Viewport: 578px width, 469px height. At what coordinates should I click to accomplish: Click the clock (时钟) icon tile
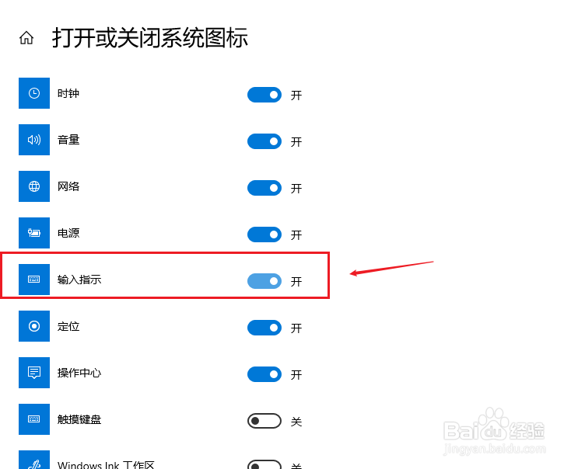[34, 93]
